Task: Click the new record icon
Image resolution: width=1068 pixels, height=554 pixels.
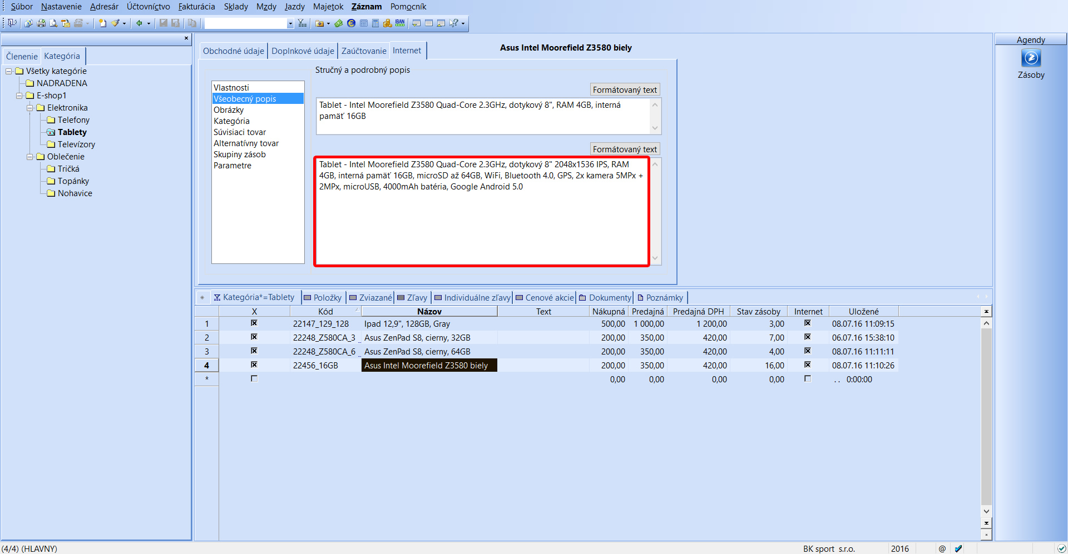Action: click(102, 23)
